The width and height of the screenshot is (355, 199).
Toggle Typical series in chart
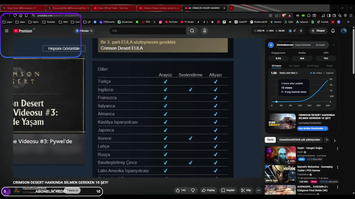pyautogui.click(x=328, y=73)
